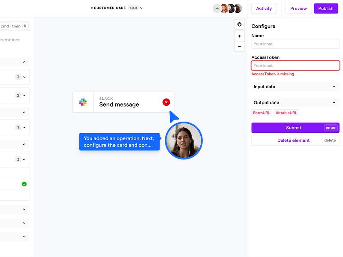Viewport: 343px width, 257px height.
Task: Click the Customer Care project title
Action: click(110, 8)
